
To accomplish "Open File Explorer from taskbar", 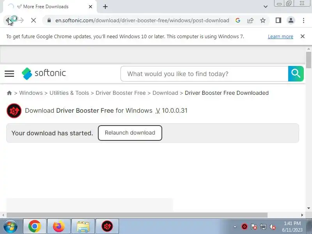I will coord(83,226).
